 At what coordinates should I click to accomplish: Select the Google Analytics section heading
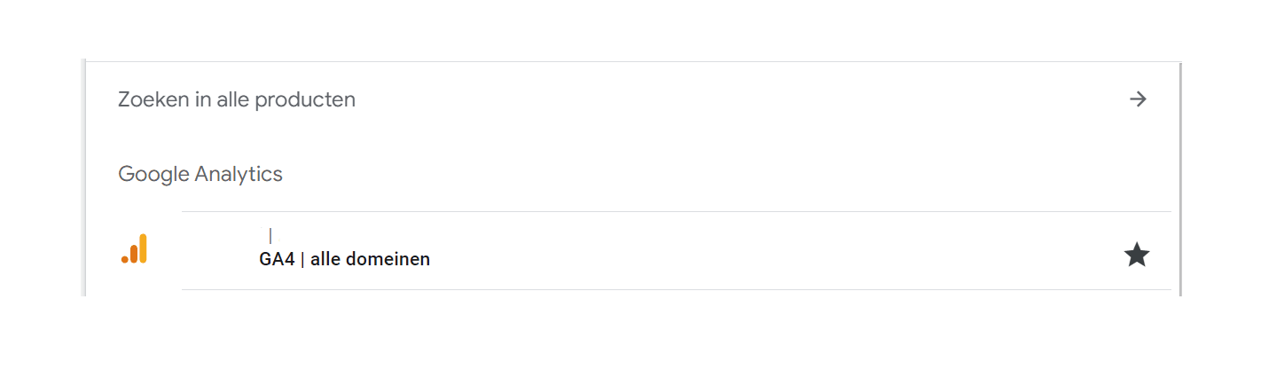(x=200, y=174)
